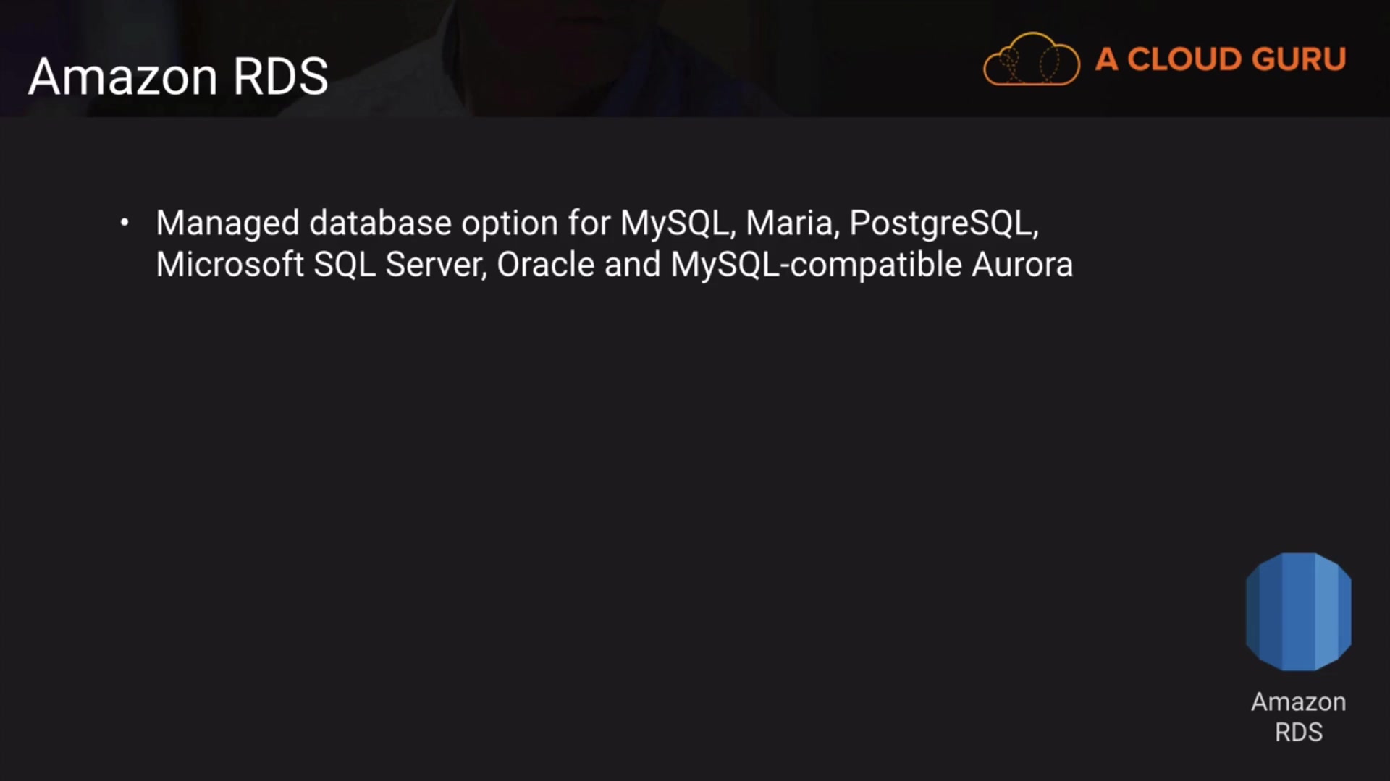Screen dimensions: 1390x781
Task: Click the word "Oracle" in the bullet
Action: 546,265
